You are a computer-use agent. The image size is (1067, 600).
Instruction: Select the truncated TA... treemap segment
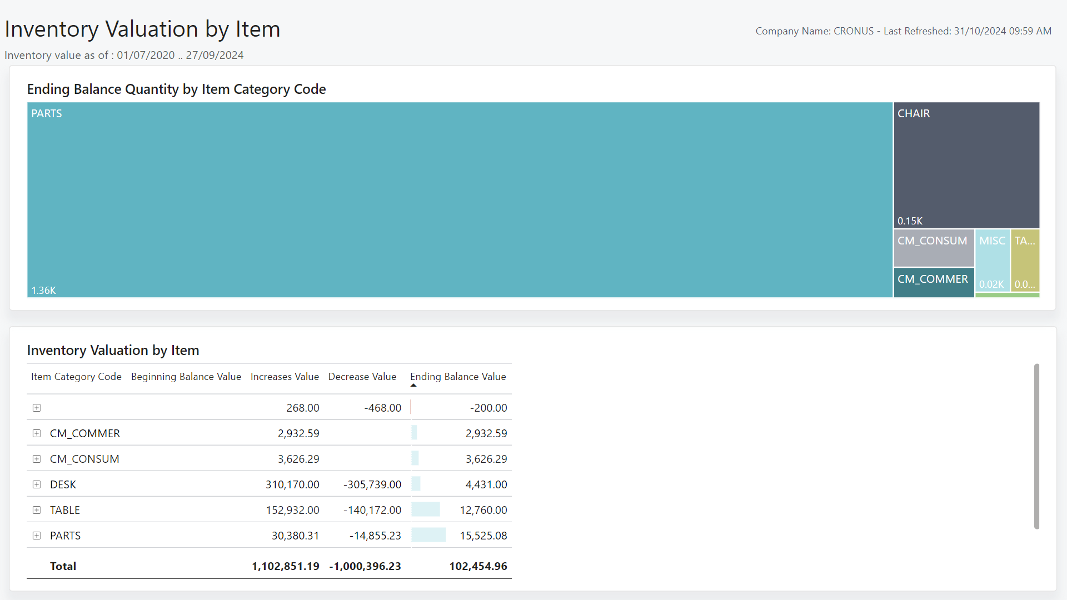tap(1025, 261)
